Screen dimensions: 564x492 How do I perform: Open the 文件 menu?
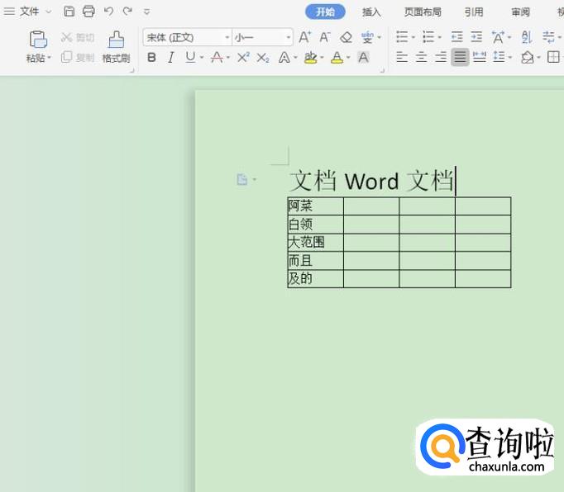point(29,12)
